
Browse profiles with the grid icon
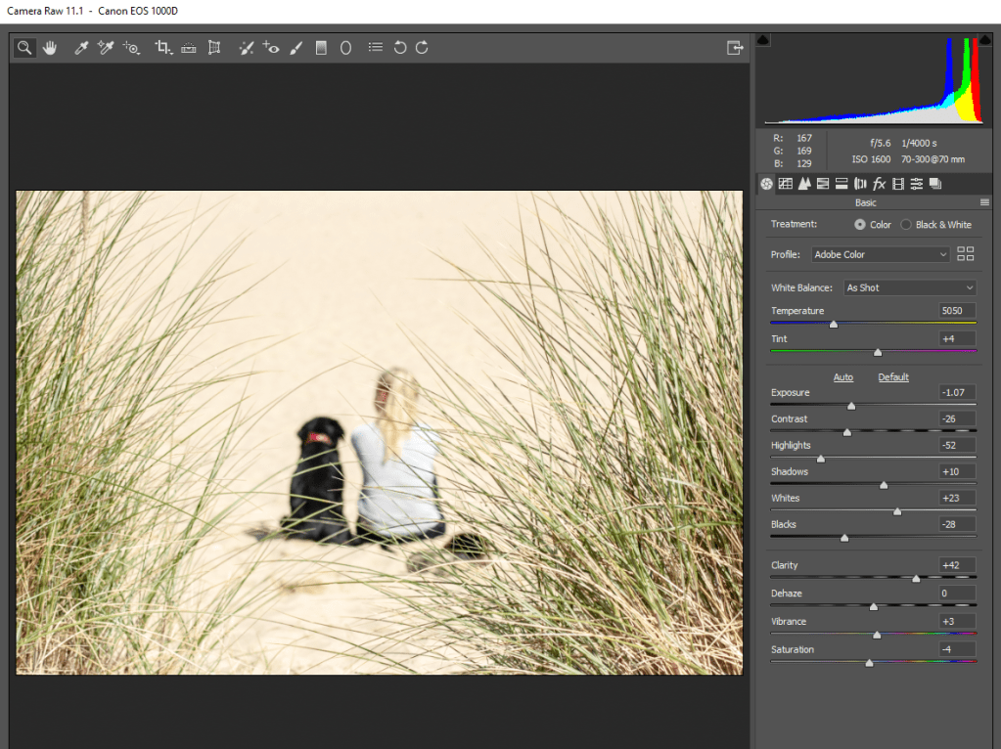tap(966, 254)
